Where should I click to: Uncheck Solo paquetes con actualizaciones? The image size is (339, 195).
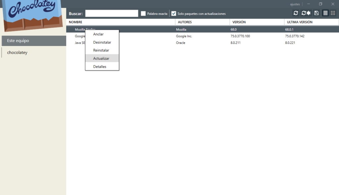point(173,14)
